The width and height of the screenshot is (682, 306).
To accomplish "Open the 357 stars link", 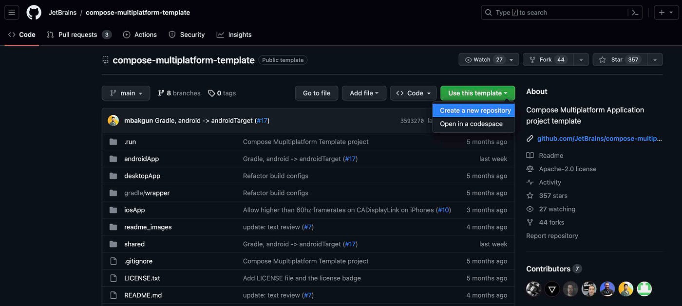I will point(553,196).
